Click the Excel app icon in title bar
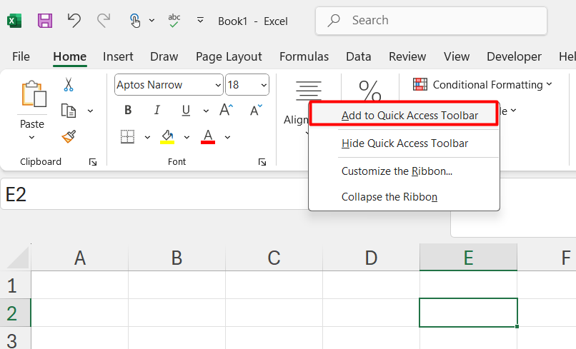The width and height of the screenshot is (576, 349). point(14,21)
